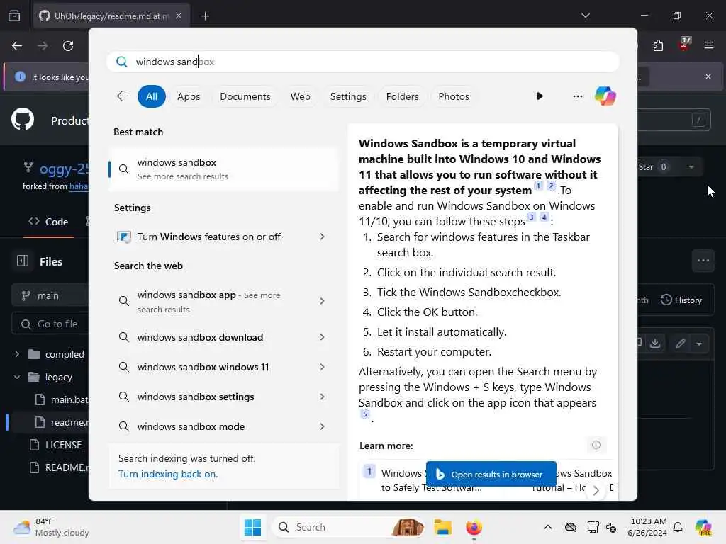
Task: Open the browser extensions puzzle icon
Action: (658, 45)
